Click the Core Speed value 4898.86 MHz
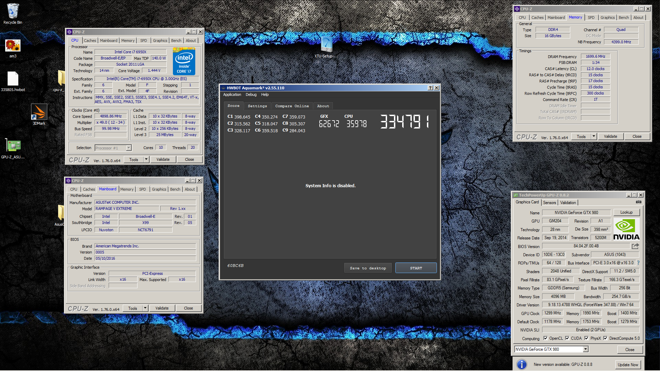 111,116
